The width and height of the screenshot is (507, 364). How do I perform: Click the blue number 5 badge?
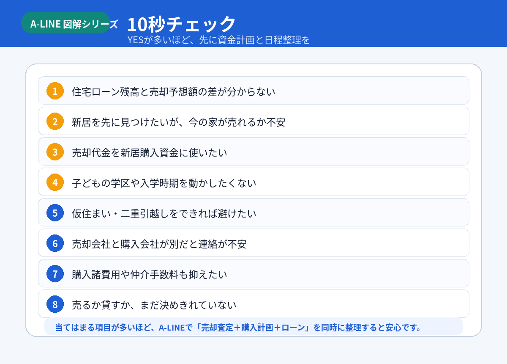tap(55, 212)
